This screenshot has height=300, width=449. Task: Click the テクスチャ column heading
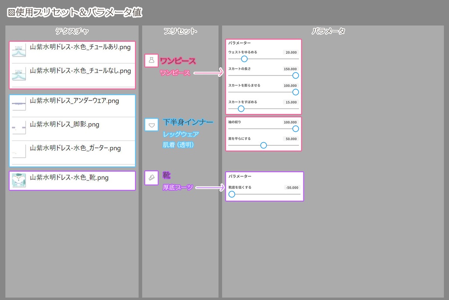pos(72,31)
